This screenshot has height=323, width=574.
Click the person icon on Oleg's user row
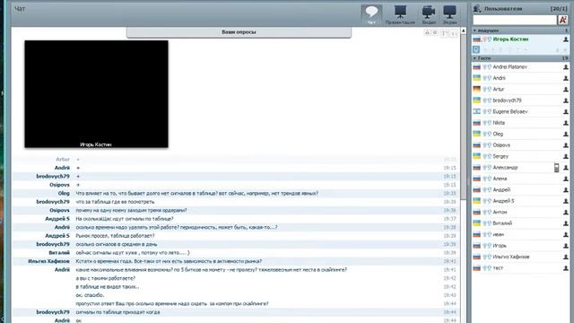(x=566, y=134)
